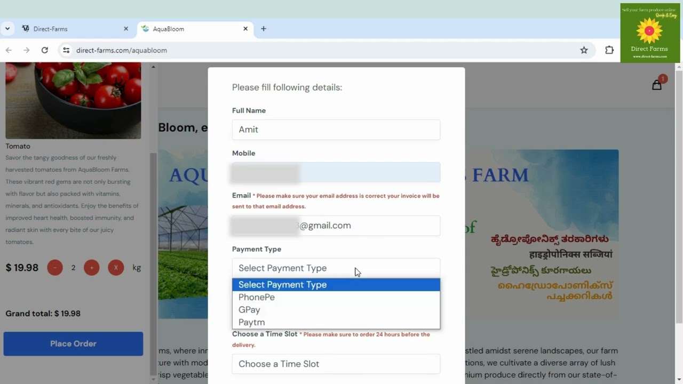Image resolution: width=683 pixels, height=384 pixels.
Task: Click the sidebar scroll up arrow
Action: tap(153, 67)
